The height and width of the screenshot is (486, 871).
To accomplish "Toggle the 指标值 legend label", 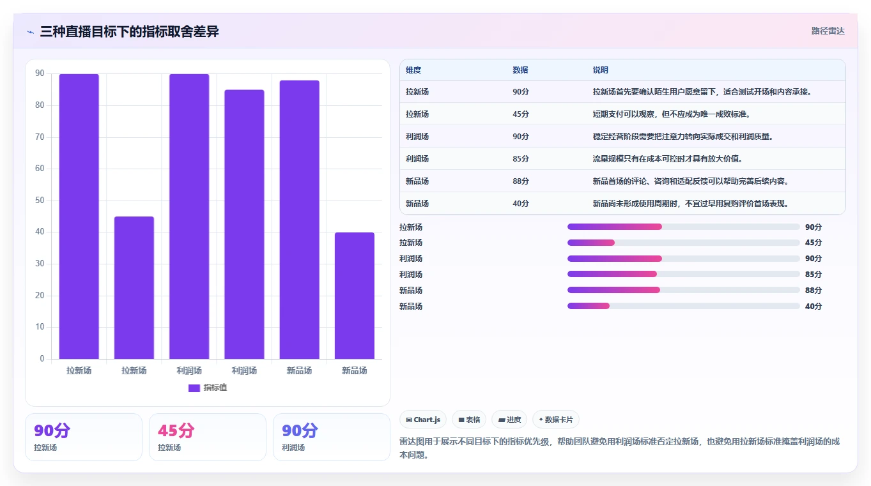I will pyautogui.click(x=215, y=388).
